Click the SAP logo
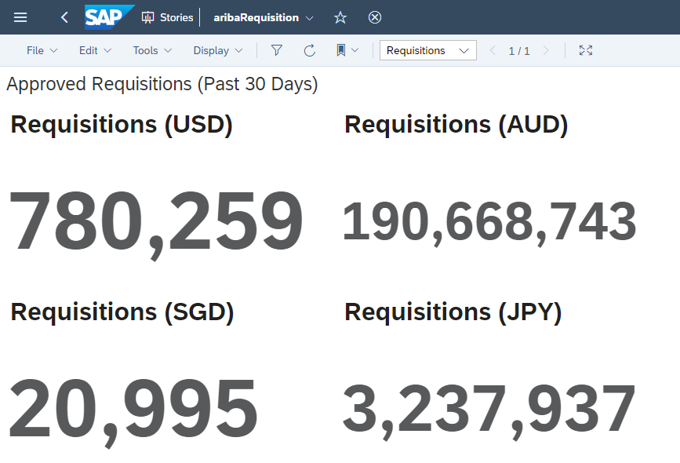 109,17
